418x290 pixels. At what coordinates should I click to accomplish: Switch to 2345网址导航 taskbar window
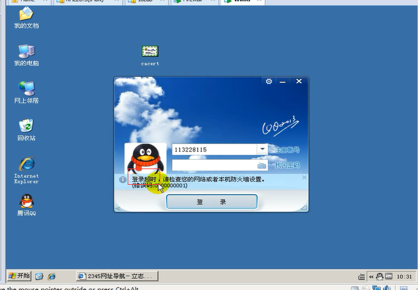117,276
